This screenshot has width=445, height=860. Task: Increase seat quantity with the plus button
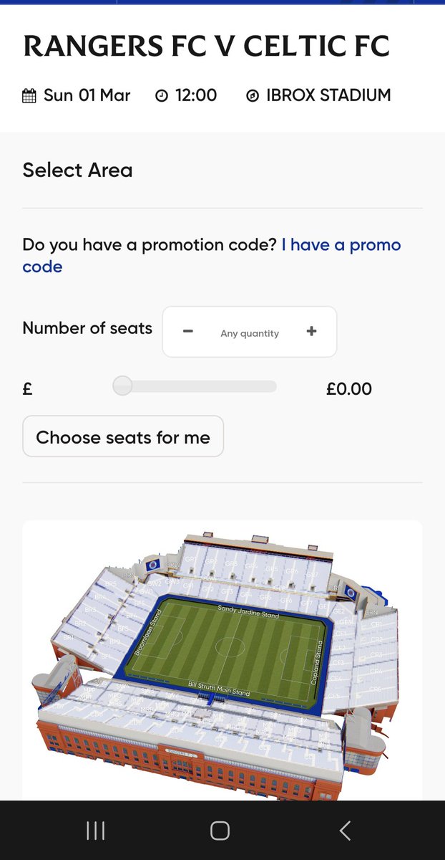pos(311,331)
